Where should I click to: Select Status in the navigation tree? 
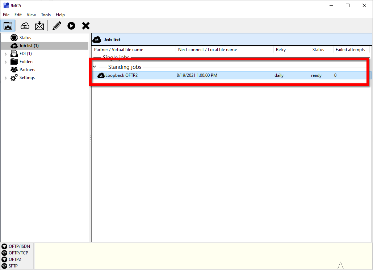pyautogui.click(x=25, y=38)
